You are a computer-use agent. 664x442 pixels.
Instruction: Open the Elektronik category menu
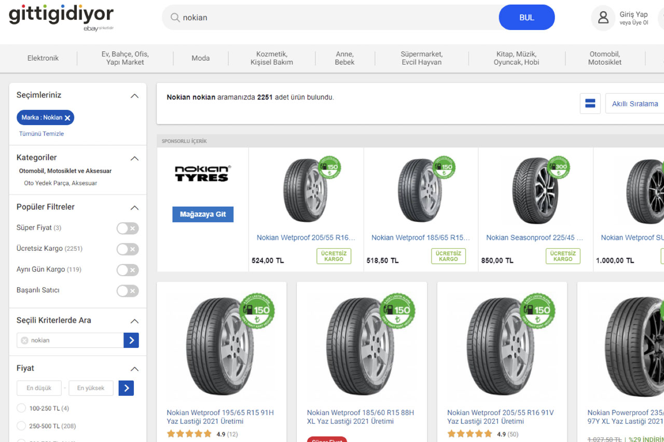coord(43,58)
